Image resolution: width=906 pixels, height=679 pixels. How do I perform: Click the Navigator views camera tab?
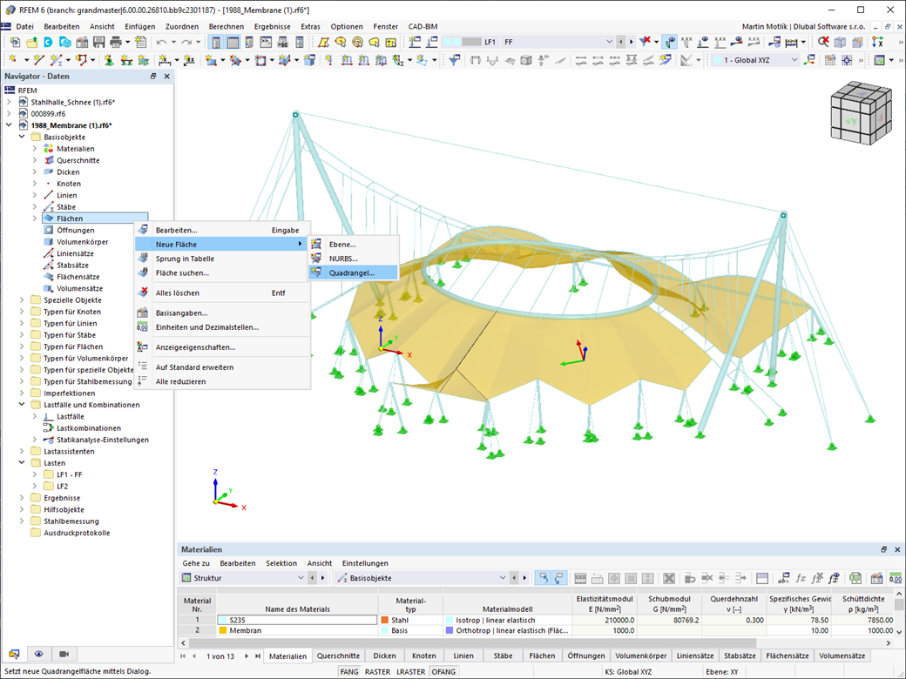click(64, 654)
